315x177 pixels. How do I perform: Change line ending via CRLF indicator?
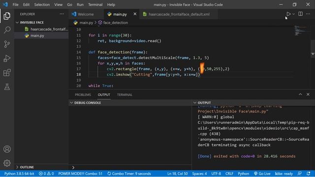pyautogui.click(x=229, y=174)
